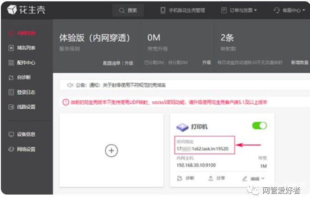This screenshot has width=310, height=204.
Task: Click the 自诊断 sidebar icon
Action: (x=11, y=77)
